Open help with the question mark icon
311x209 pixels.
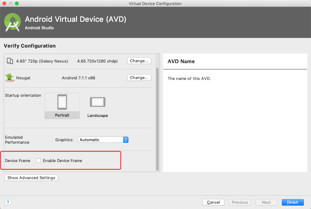pos(8,202)
